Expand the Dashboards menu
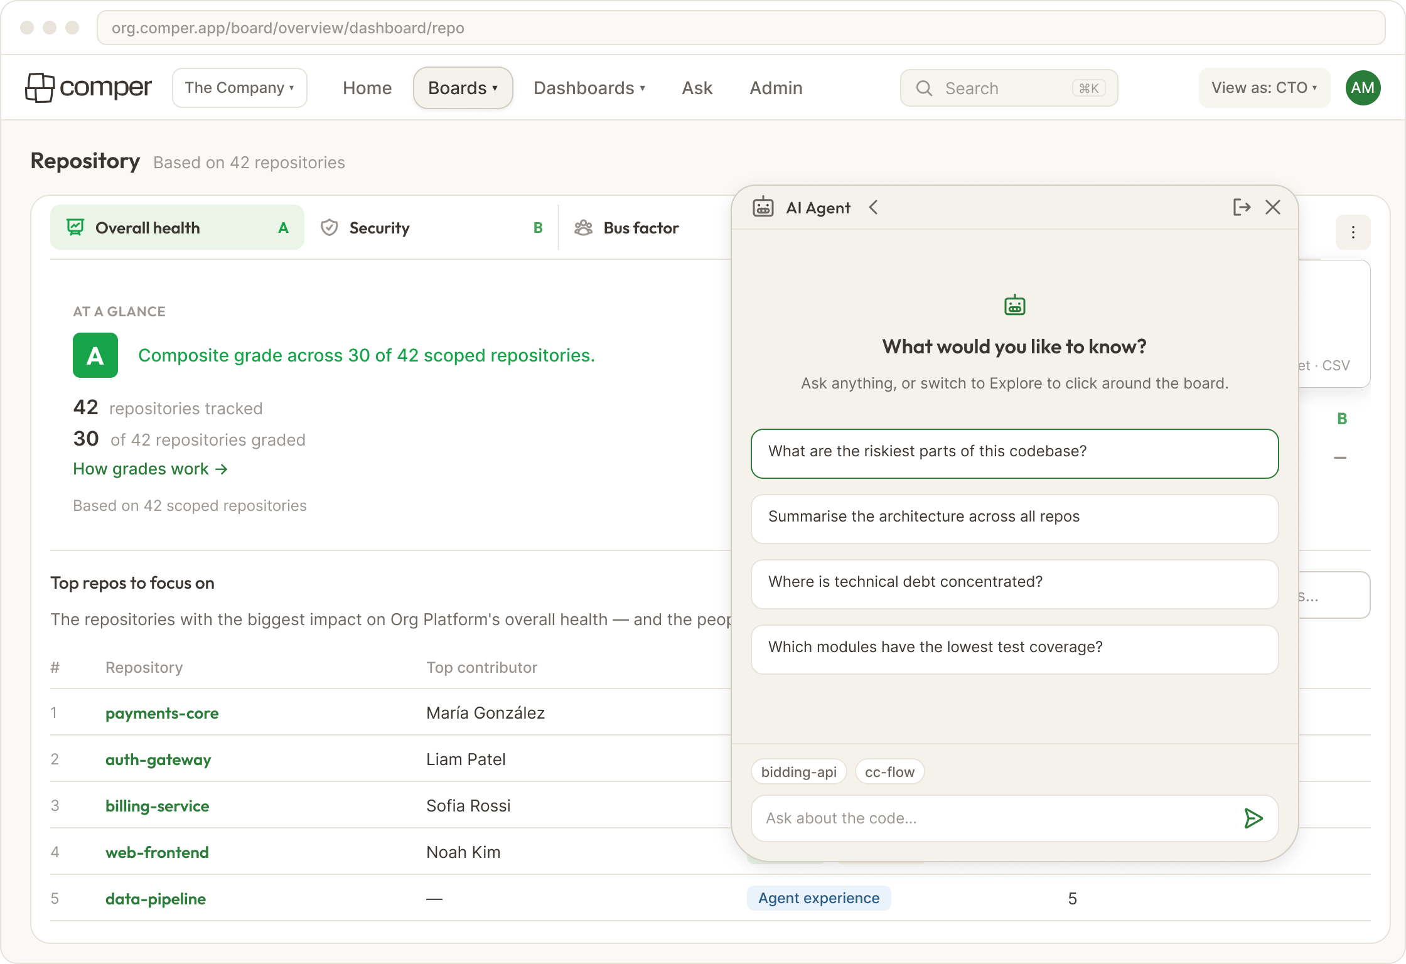Viewport: 1406px width, 964px height. 589,88
